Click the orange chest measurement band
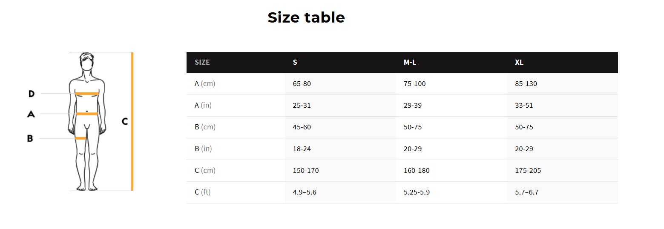 tap(87, 94)
